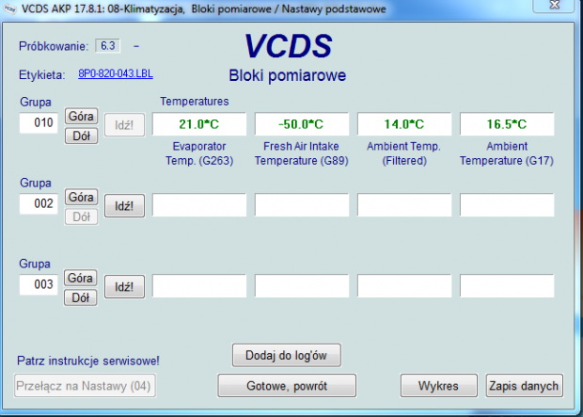Screen dimensions: 583x417
Task: Select the group number field showing 003
Action: pos(39,285)
